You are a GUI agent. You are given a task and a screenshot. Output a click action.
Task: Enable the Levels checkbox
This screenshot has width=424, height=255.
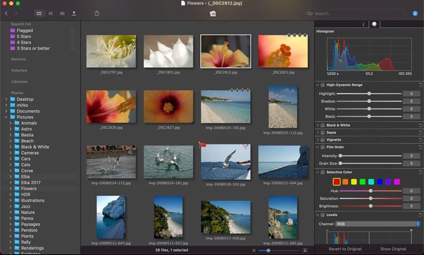click(x=322, y=215)
